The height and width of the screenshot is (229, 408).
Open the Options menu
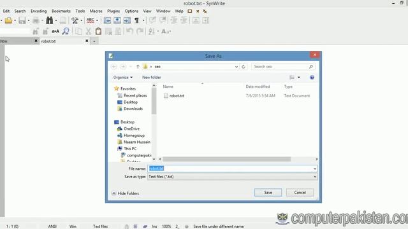coord(131,11)
